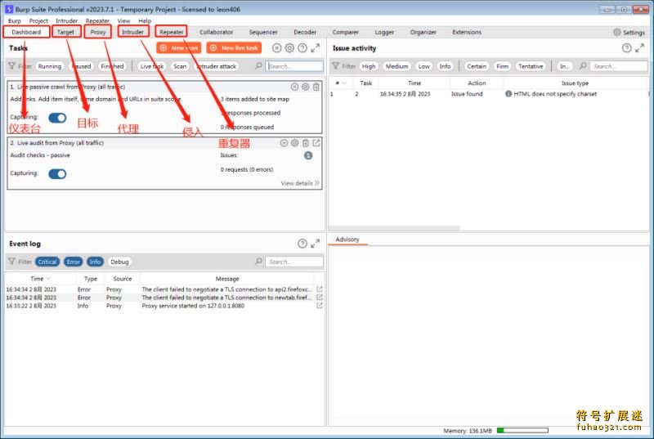Click the New live task button
Screen dimensions: 654x439
pos(234,48)
